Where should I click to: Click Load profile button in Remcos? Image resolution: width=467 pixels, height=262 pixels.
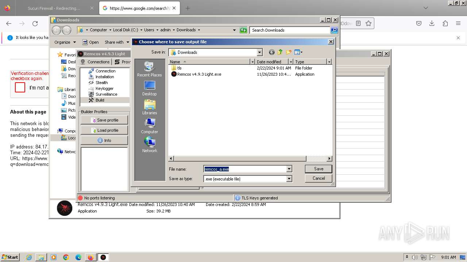[104, 130]
